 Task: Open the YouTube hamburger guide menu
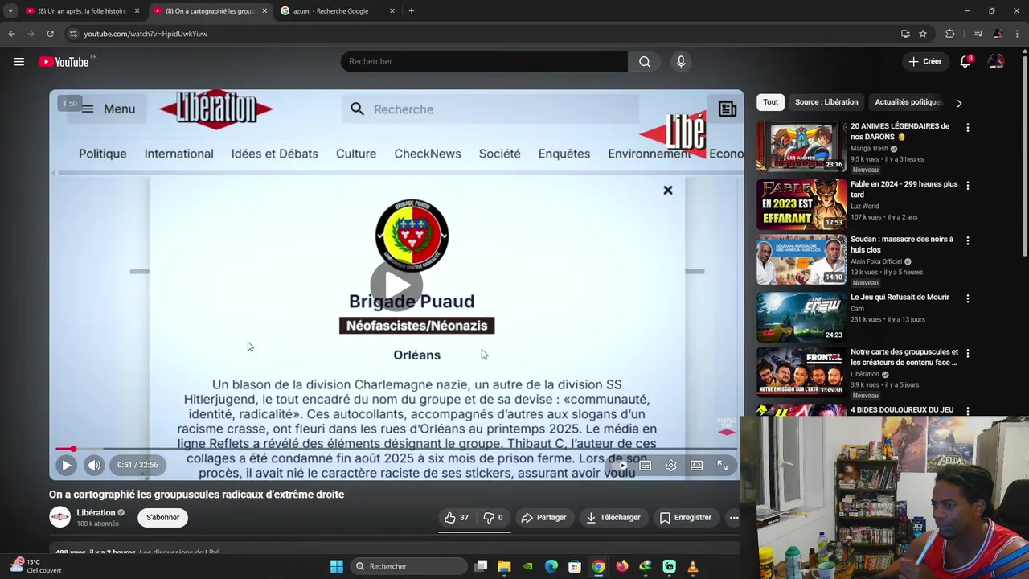pyautogui.click(x=19, y=61)
